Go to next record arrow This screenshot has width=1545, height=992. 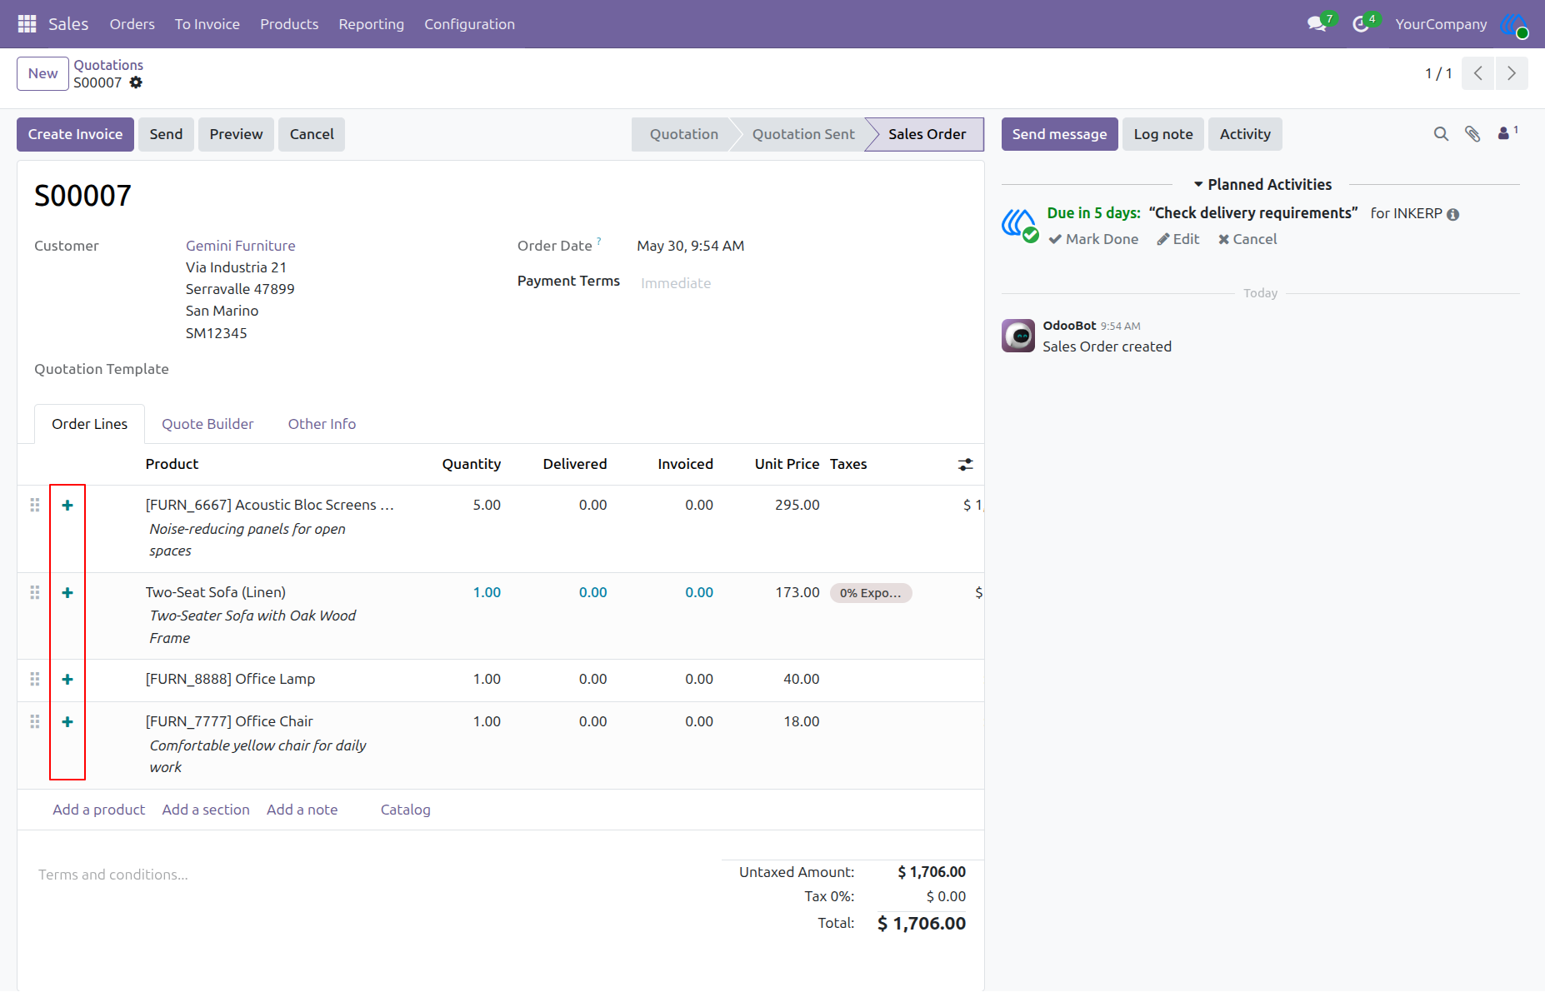click(1512, 73)
